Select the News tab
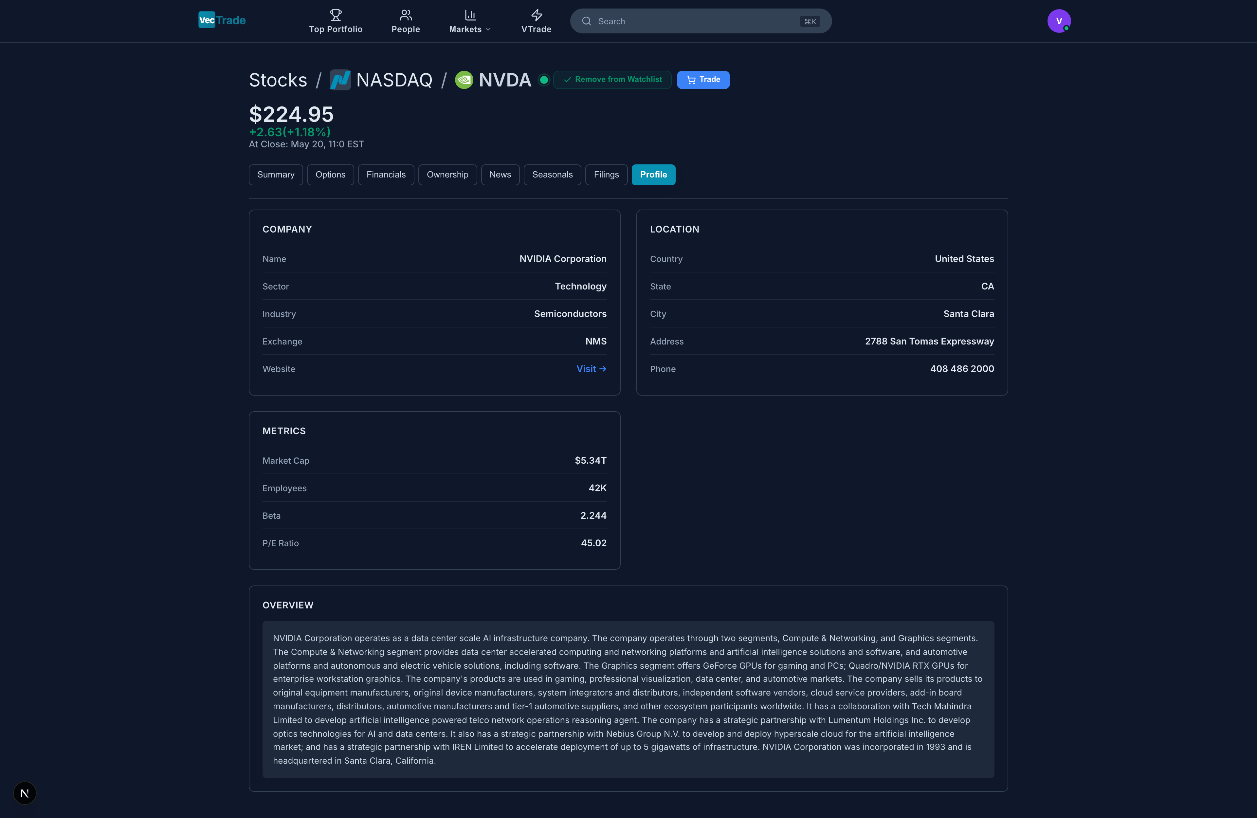The width and height of the screenshot is (1257, 818). pyautogui.click(x=500, y=175)
